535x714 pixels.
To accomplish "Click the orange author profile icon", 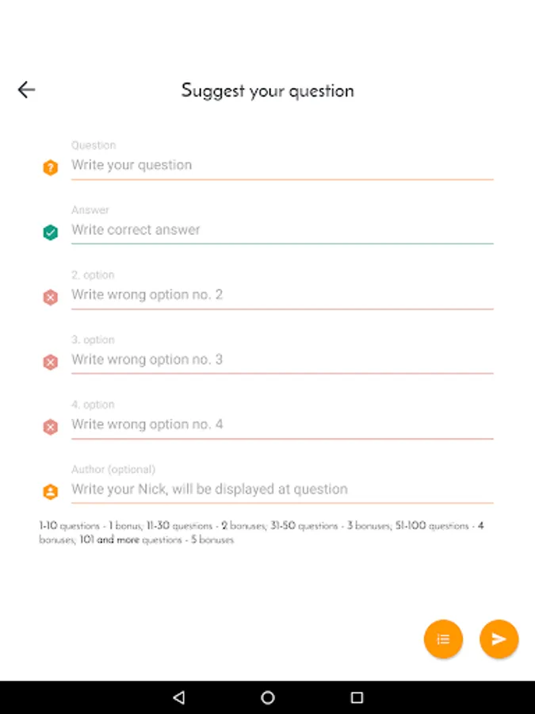I will [x=51, y=492].
